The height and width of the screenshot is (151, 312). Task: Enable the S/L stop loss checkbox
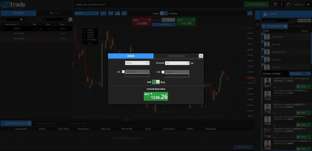(123, 72)
